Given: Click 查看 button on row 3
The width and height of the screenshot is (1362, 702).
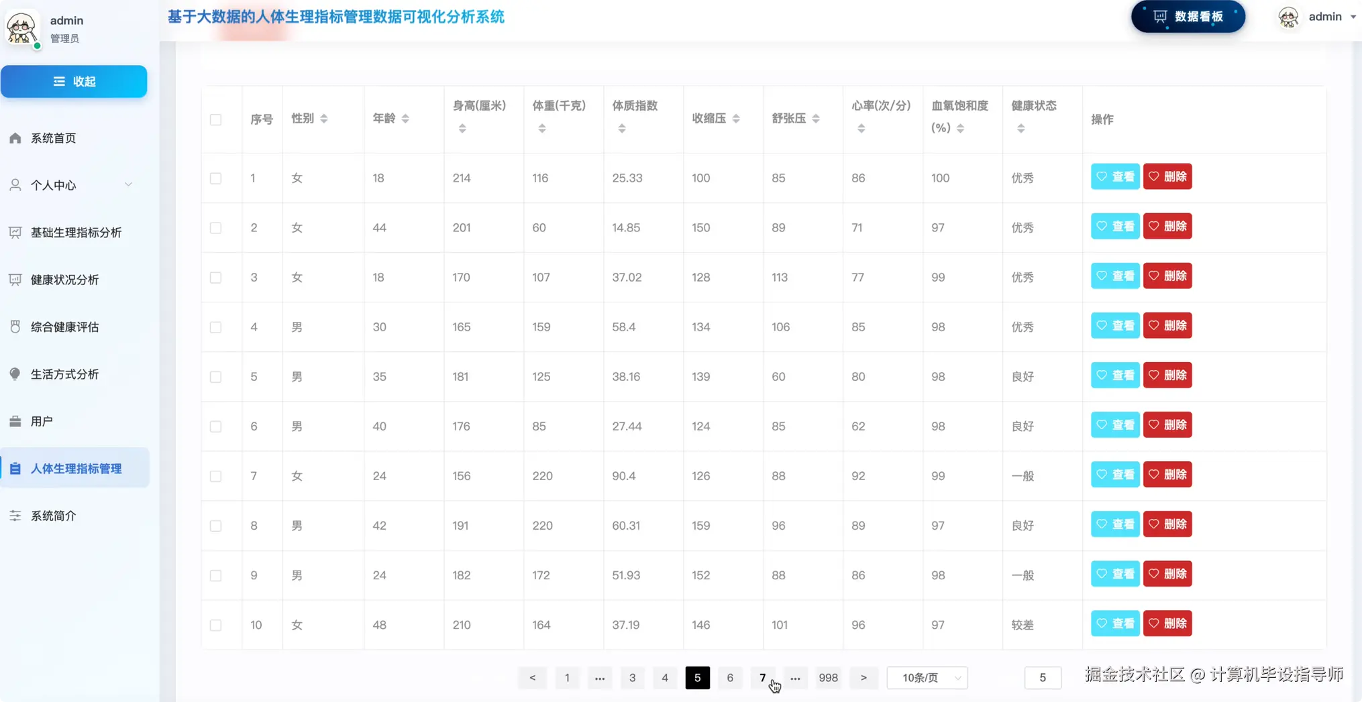Looking at the screenshot, I should 1114,276.
